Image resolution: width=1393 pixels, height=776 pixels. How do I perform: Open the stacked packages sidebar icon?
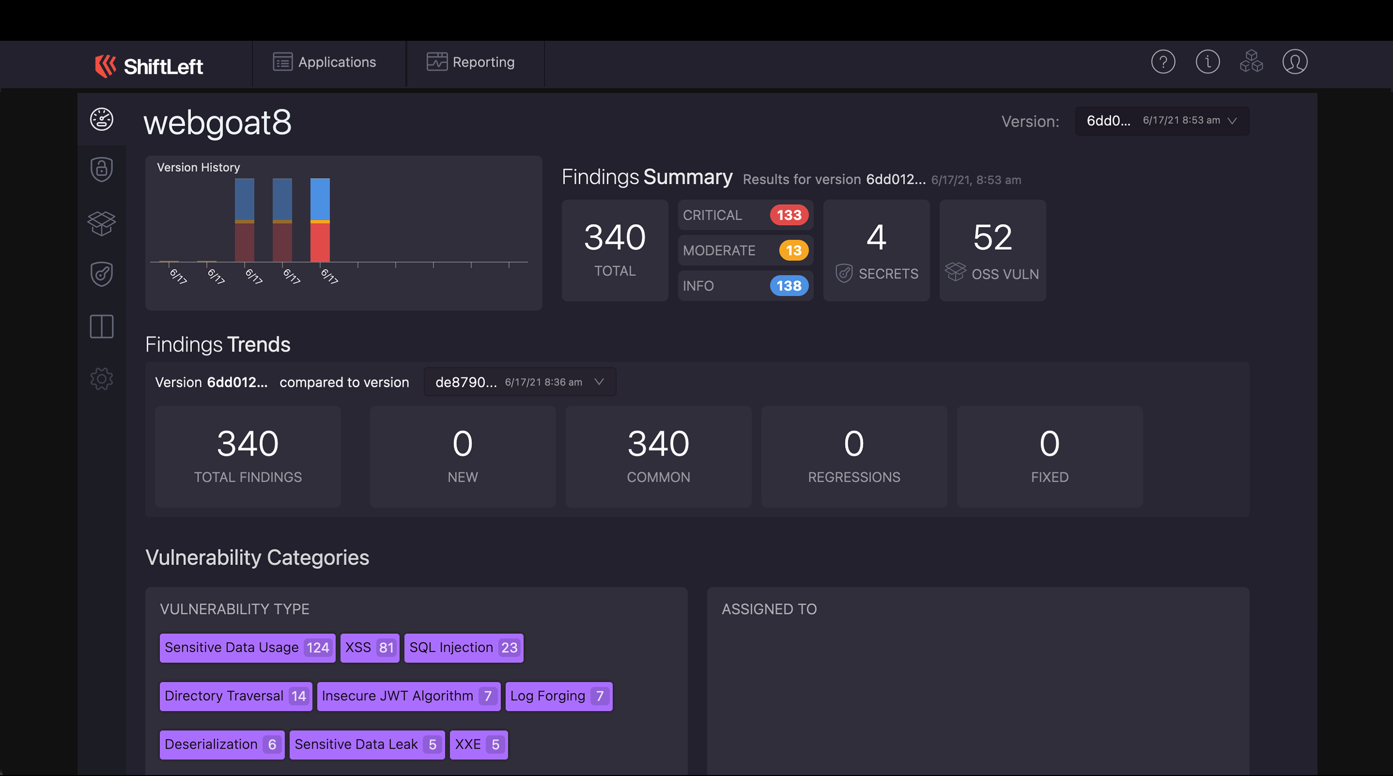tap(101, 223)
